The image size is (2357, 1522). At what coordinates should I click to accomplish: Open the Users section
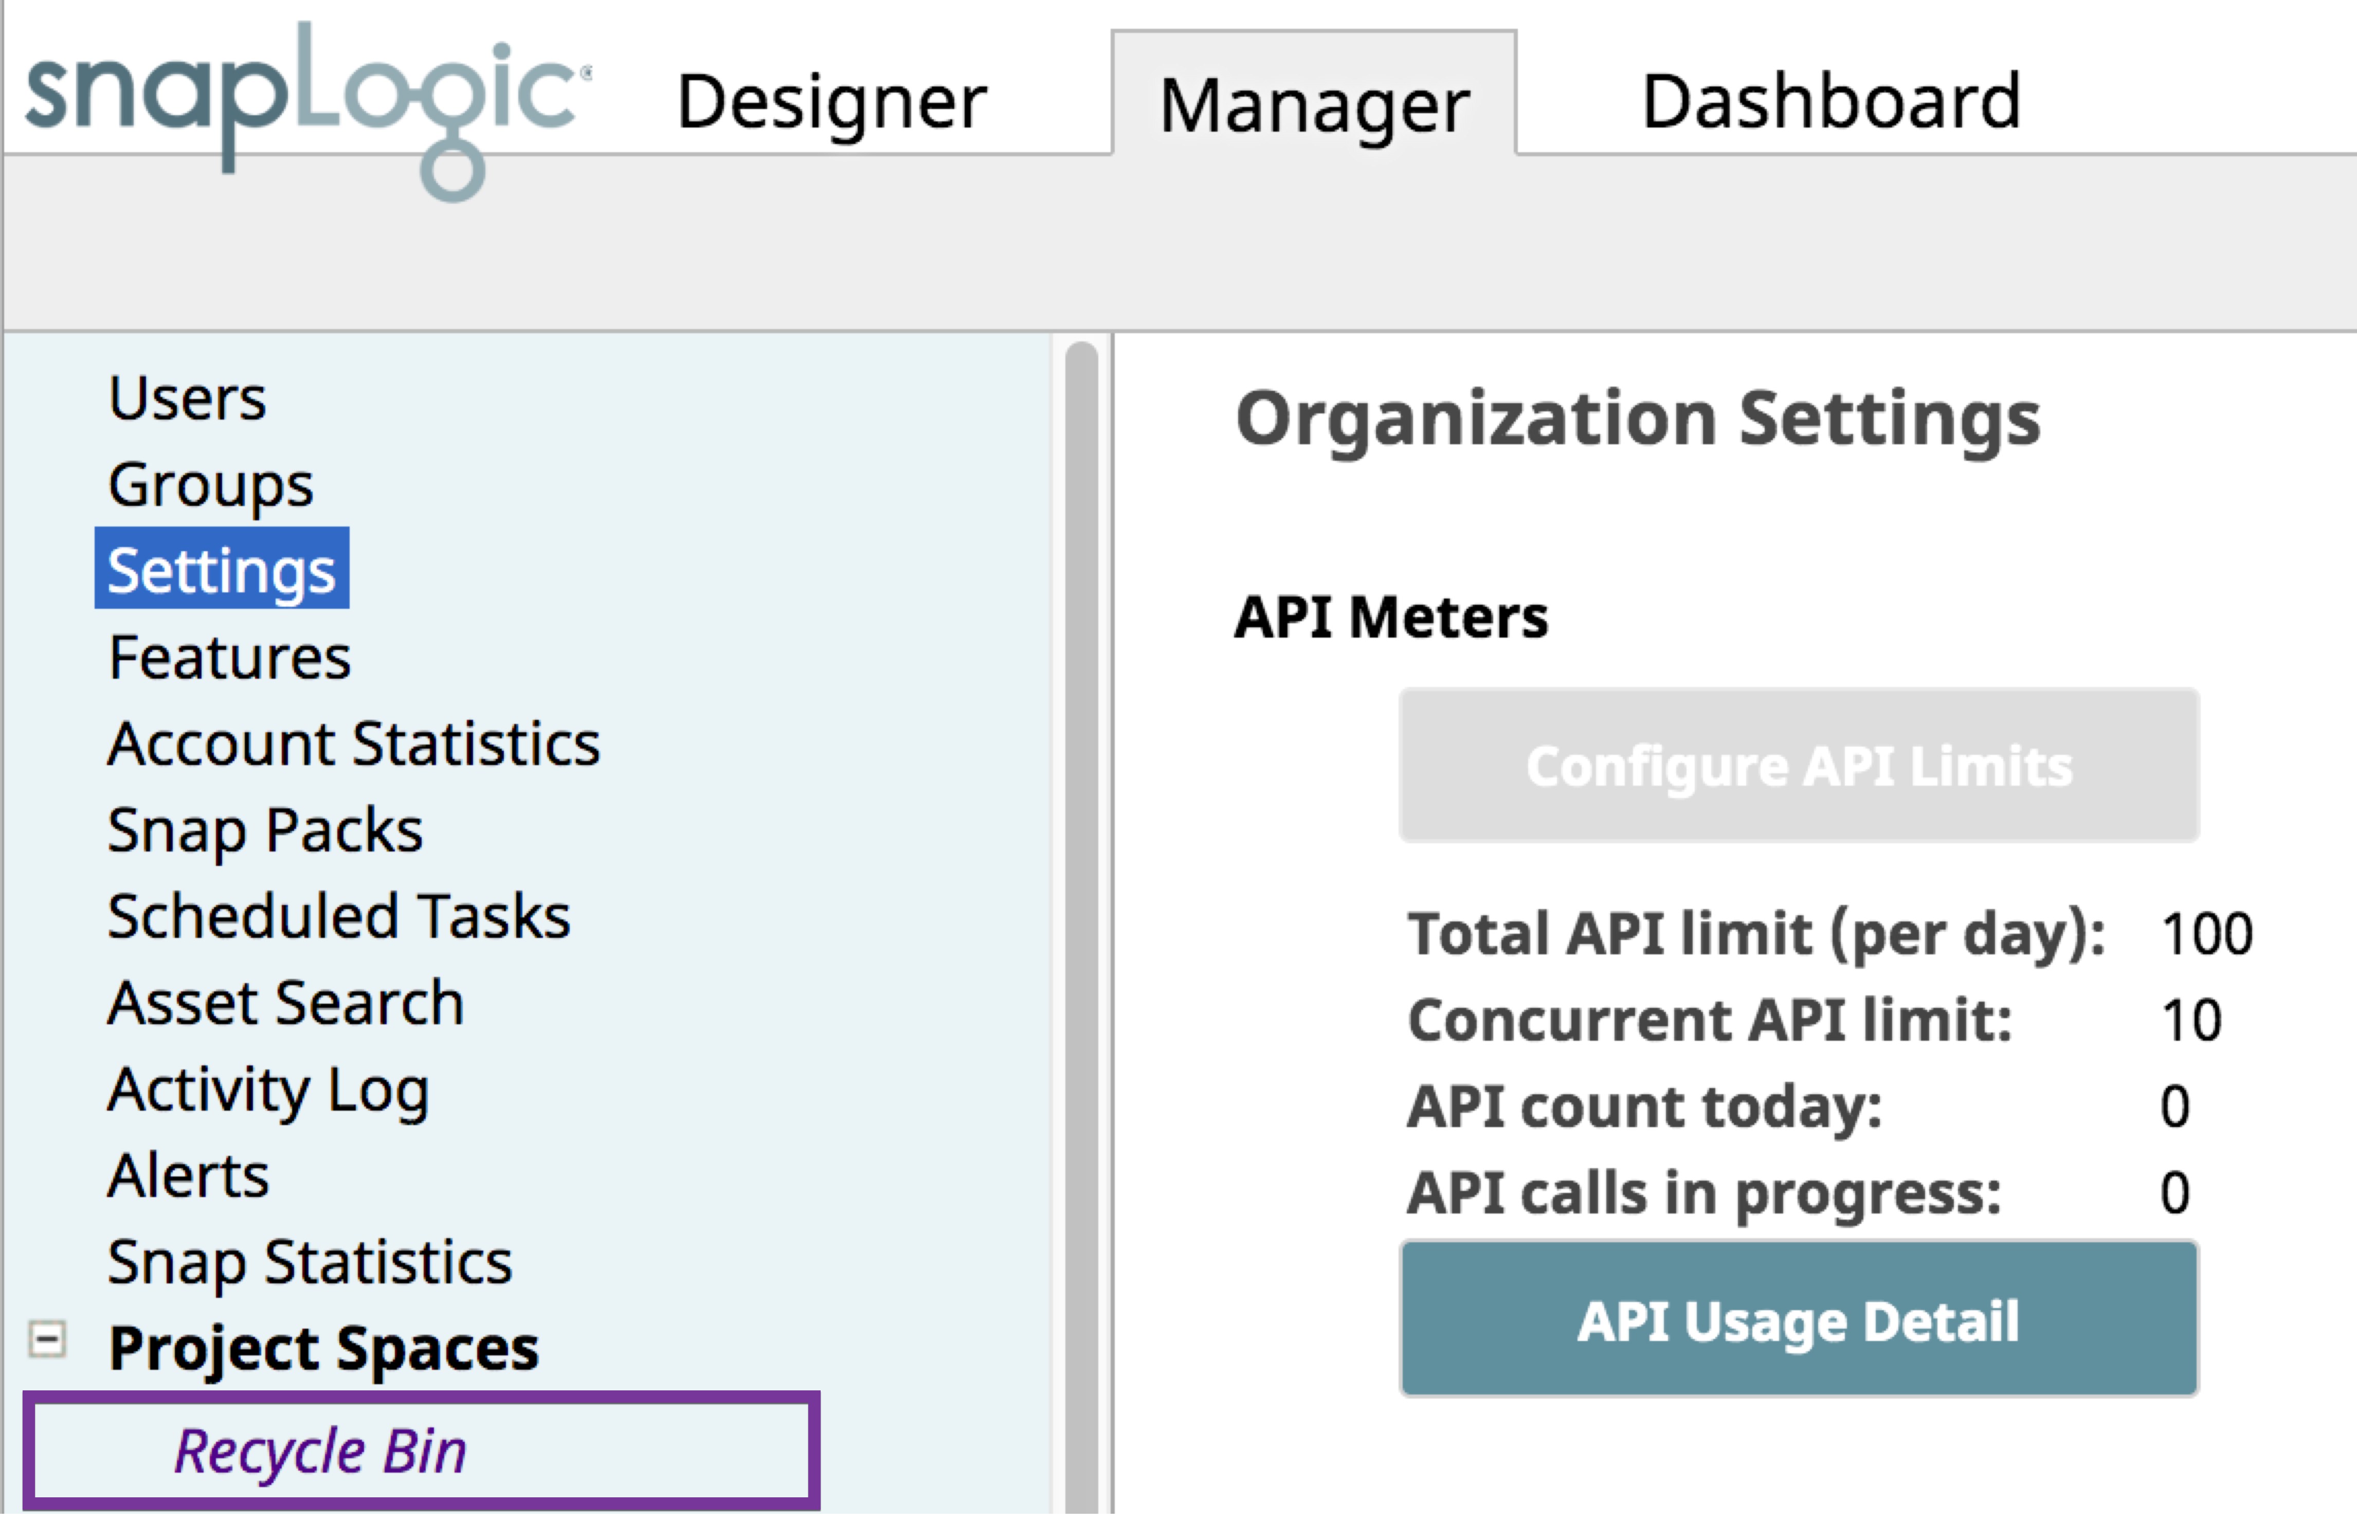186,397
